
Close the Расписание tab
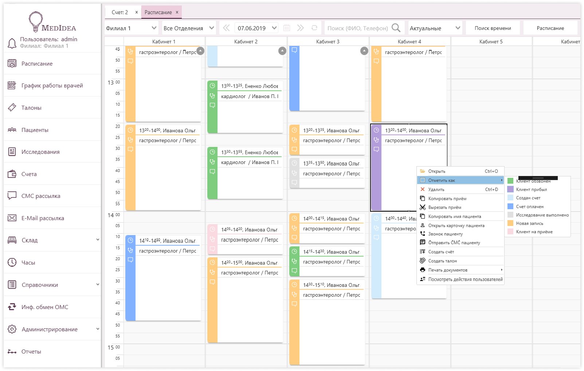pyautogui.click(x=177, y=12)
